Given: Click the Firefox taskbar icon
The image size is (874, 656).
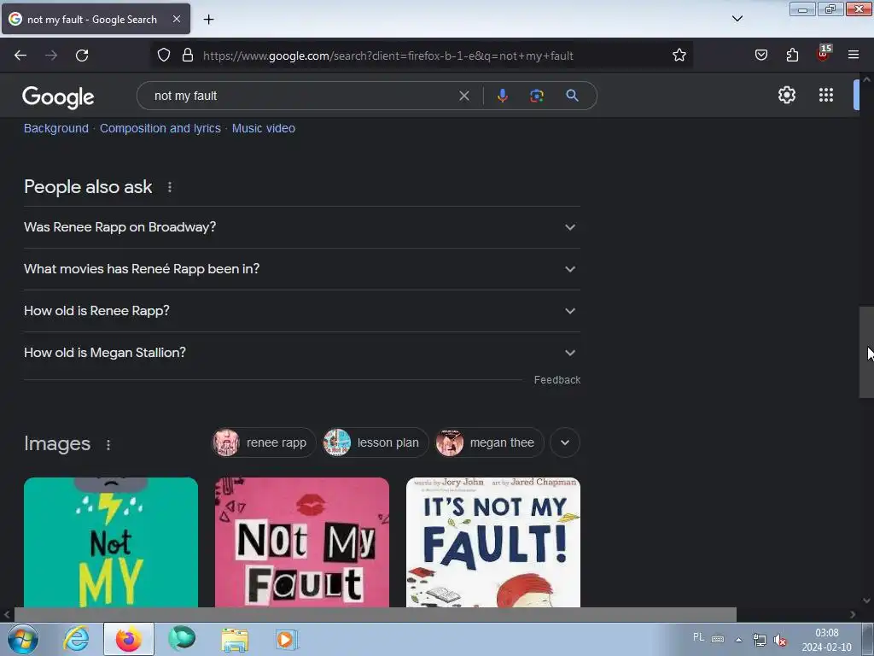Looking at the screenshot, I should 129,639.
